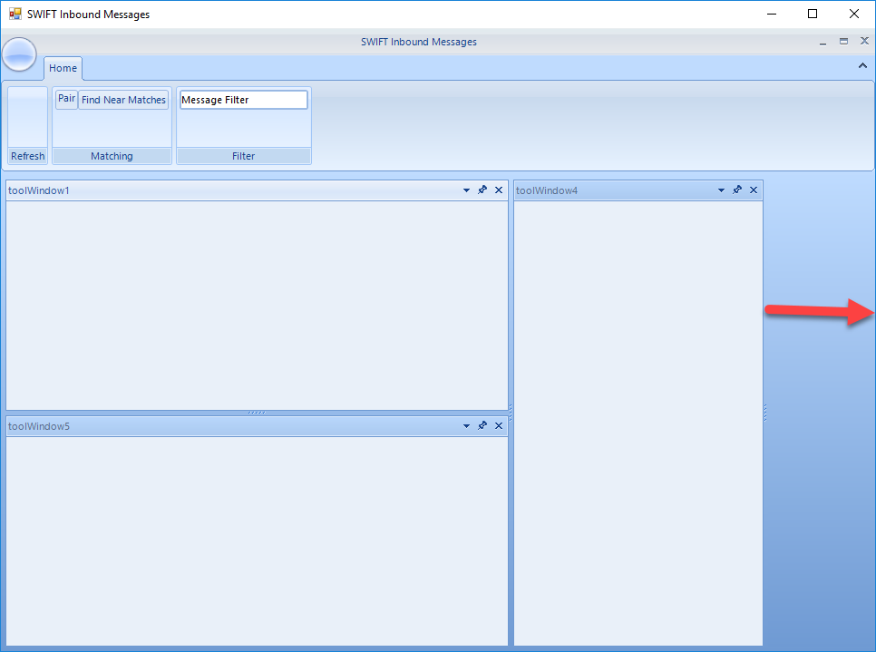Click the Pair button
Image resolution: width=876 pixels, height=652 pixels.
tap(66, 99)
